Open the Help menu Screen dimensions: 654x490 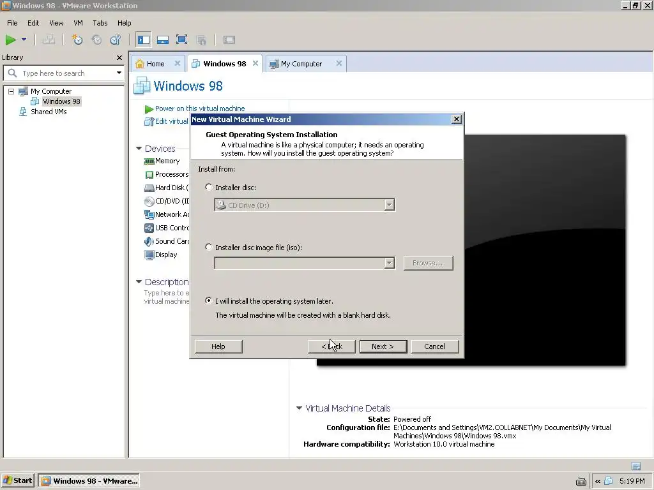point(125,23)
